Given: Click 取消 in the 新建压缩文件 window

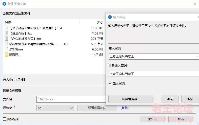Looking at the screenshot, I should 181,119.
